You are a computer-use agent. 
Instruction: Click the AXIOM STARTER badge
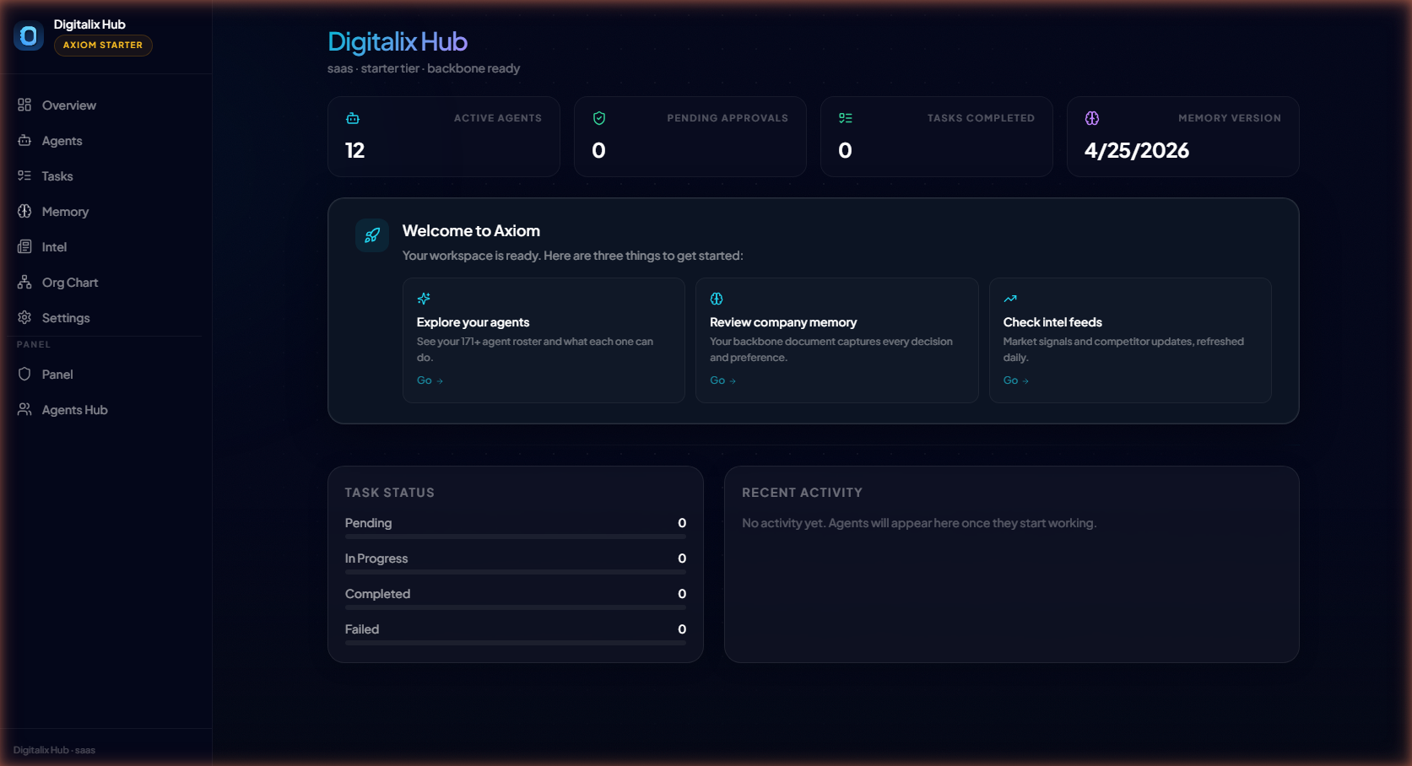click(103, 46)
